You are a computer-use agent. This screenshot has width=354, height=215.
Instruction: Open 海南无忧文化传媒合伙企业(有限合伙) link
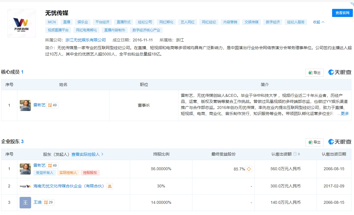(69, 186)
